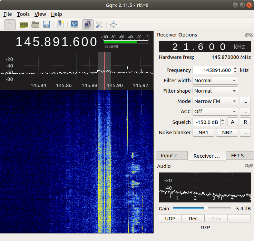Open the Filter shape dropdown

click(x=215, y=91)
